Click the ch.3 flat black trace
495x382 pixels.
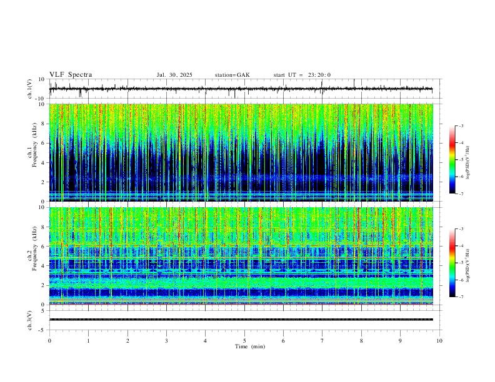241,320
